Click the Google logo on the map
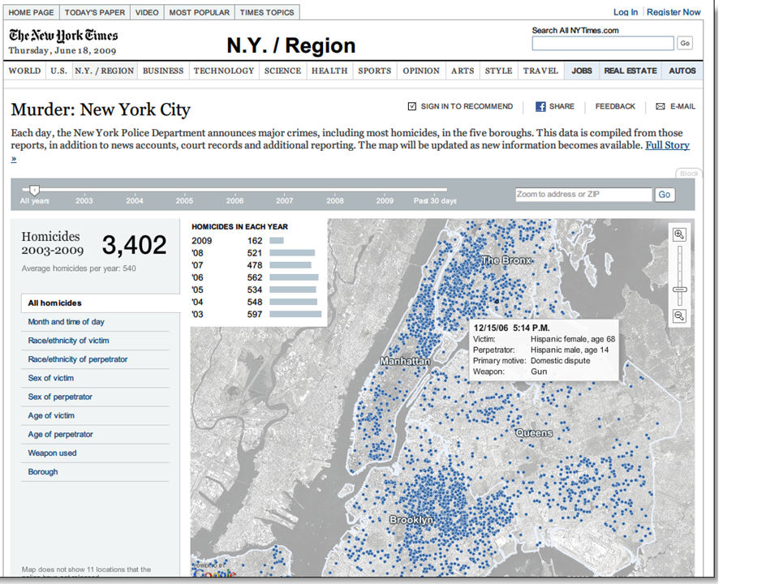The image size is (779, 584). (x=213, y=573)
